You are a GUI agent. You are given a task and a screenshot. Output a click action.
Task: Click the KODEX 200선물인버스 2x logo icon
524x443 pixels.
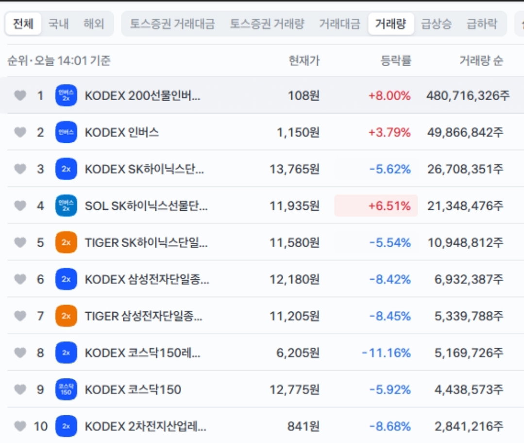[x=66, y=95]
